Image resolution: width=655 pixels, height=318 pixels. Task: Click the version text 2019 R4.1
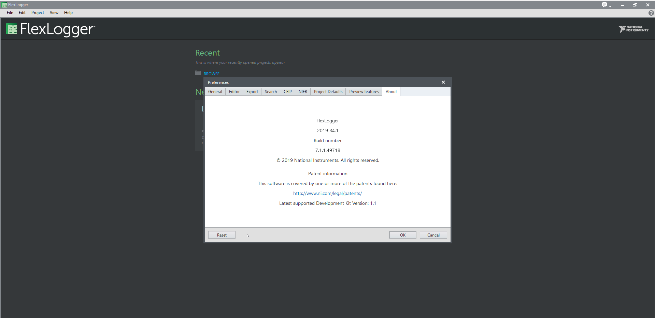point(328,131)
